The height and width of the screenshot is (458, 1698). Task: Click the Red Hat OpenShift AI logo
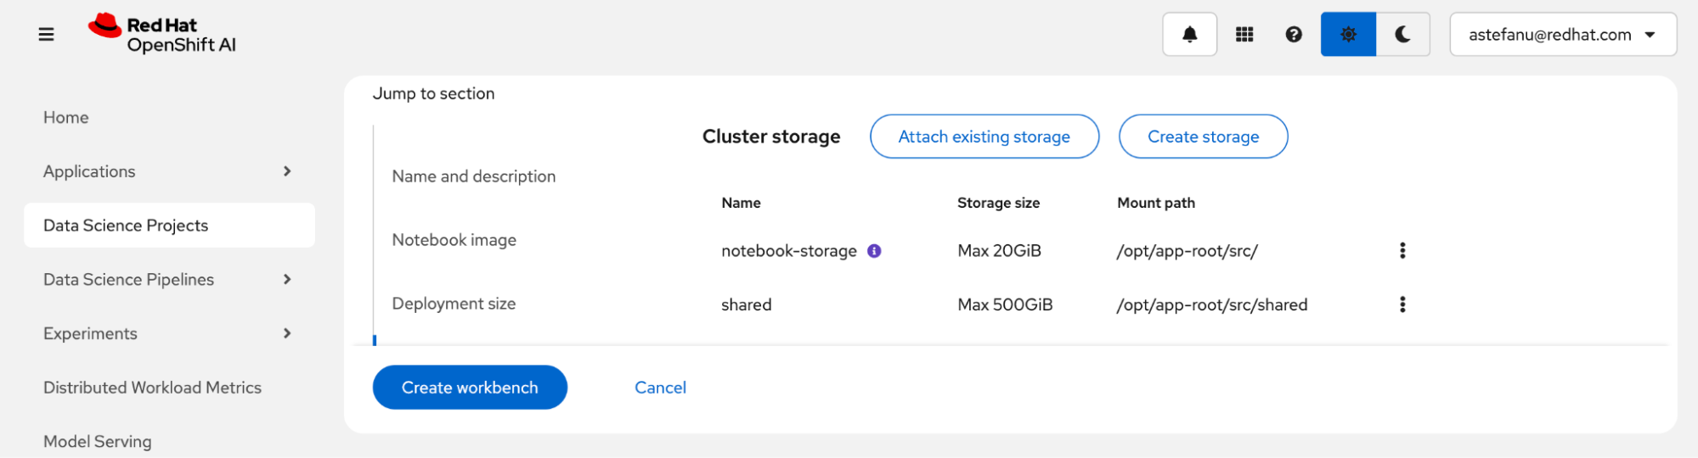(163, 35)
